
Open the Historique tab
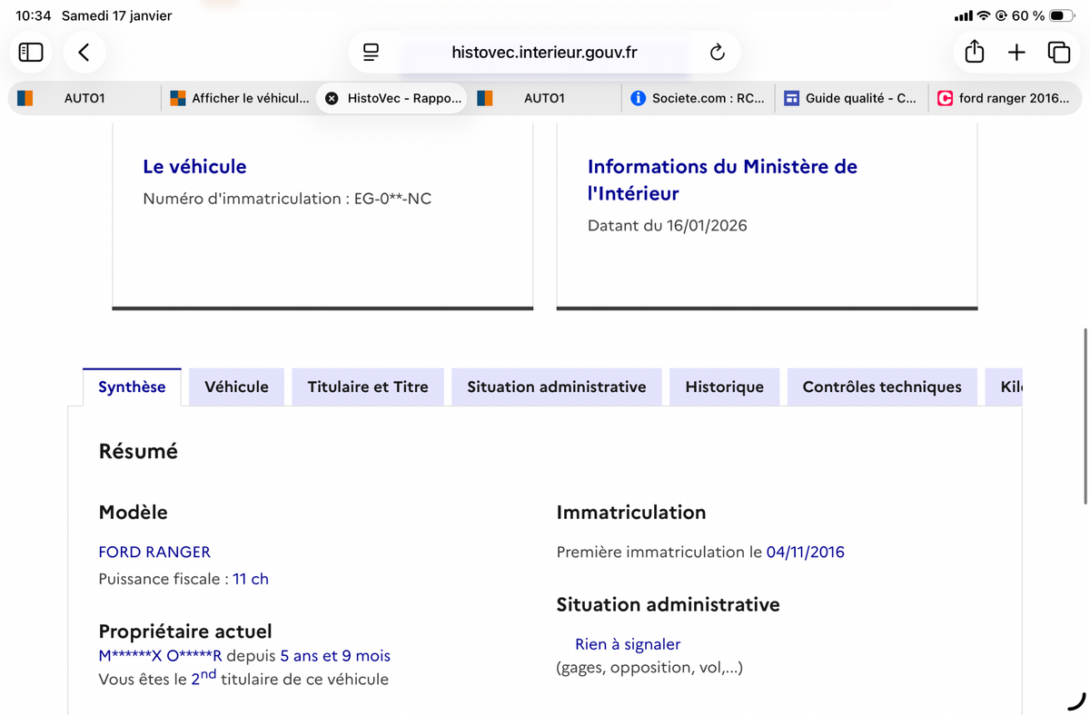click(x=724, y=387)
